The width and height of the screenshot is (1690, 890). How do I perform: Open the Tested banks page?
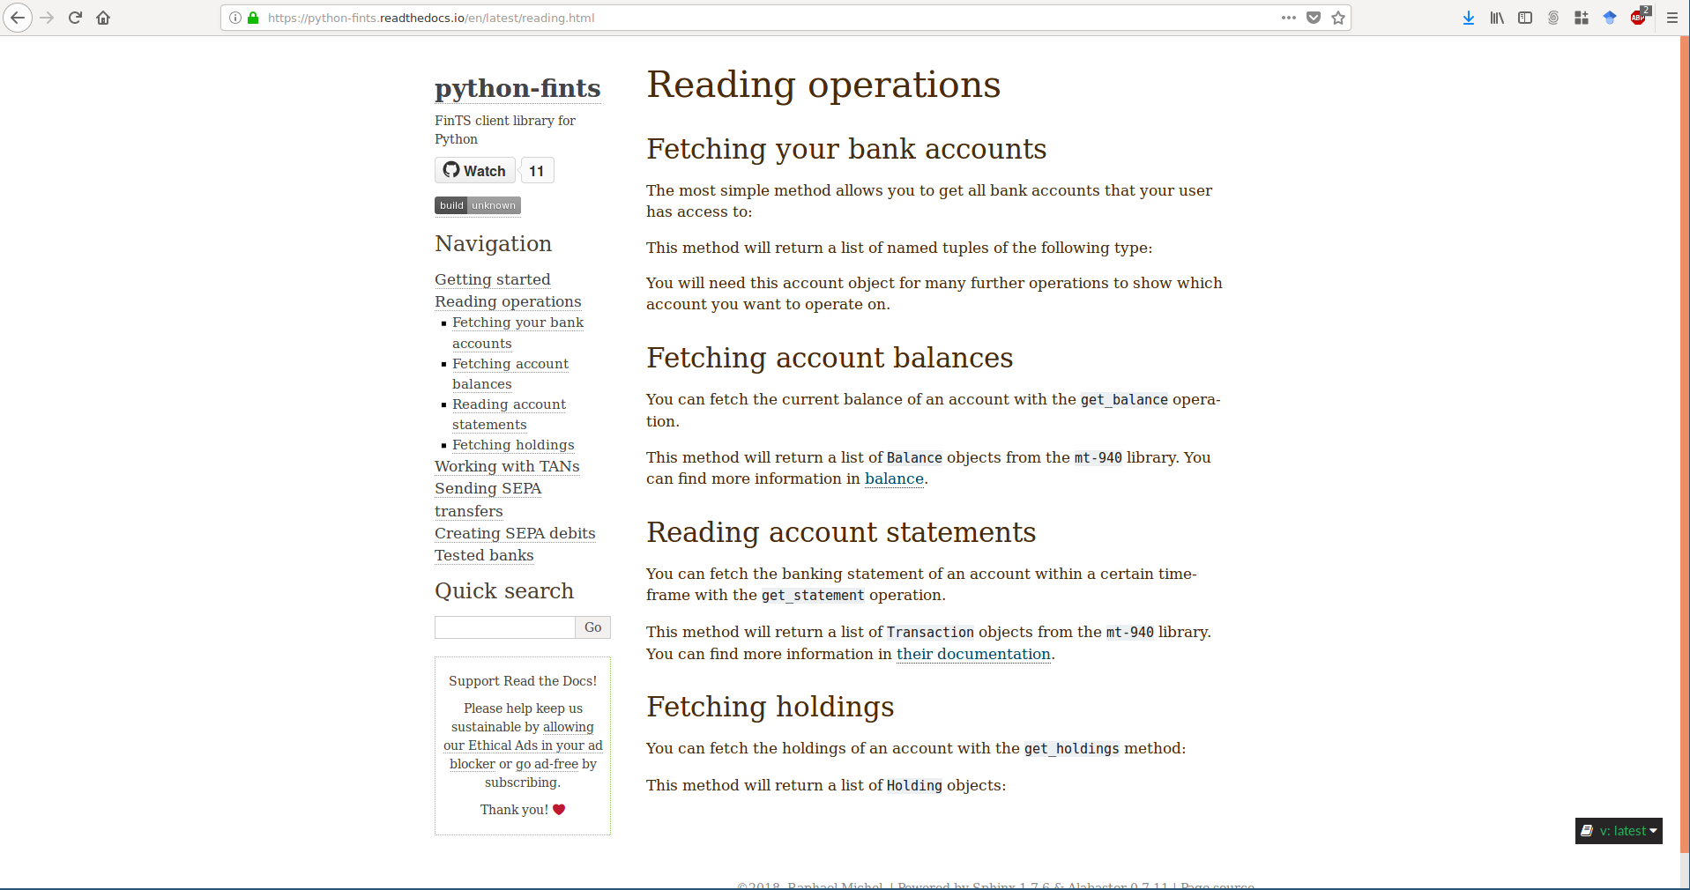point(484,555)
